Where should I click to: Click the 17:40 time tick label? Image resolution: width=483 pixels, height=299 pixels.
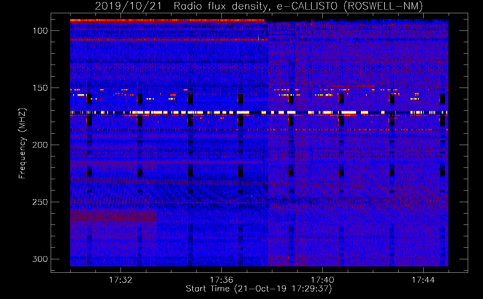coord(322,280)
